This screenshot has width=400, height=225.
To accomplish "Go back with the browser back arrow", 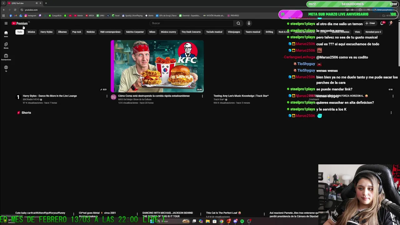I will tap(4, 10).
